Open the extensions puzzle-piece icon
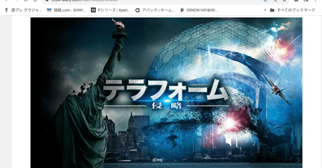322x168 pixels. tap(296, 1)
